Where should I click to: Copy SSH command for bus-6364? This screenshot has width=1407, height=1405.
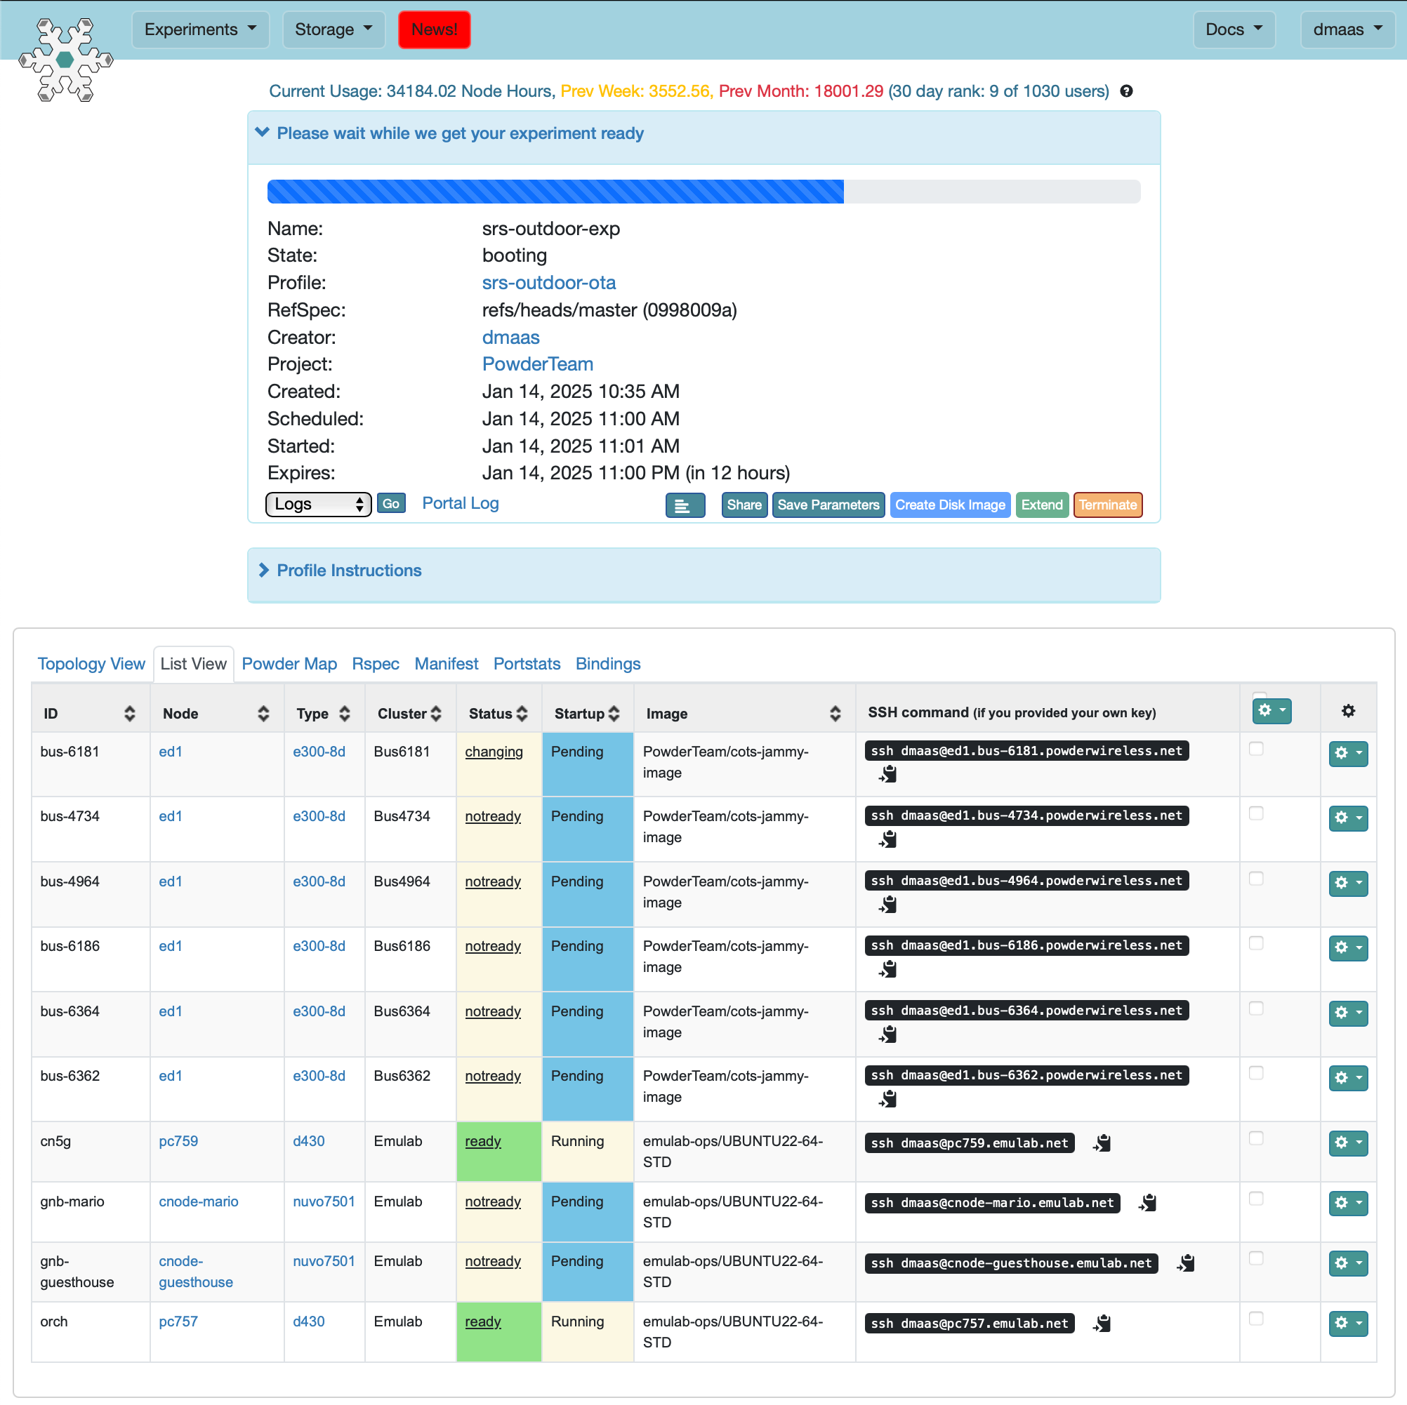[x=887, y=1034]
